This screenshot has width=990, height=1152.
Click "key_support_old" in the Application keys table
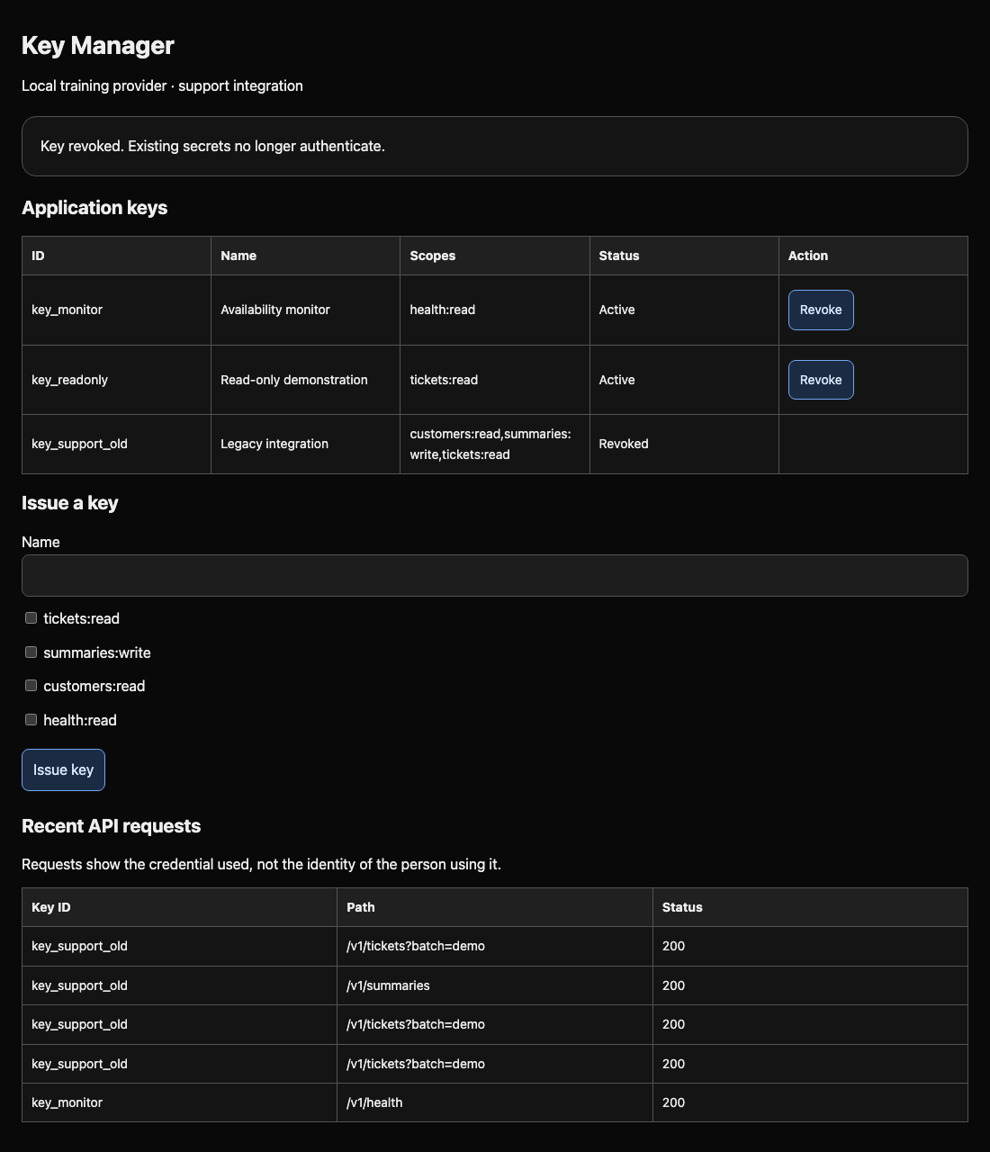pyautogui.click(x=79, y=444)
